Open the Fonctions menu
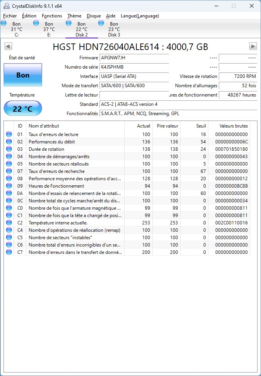261x376 pixels. coord(52,16)
